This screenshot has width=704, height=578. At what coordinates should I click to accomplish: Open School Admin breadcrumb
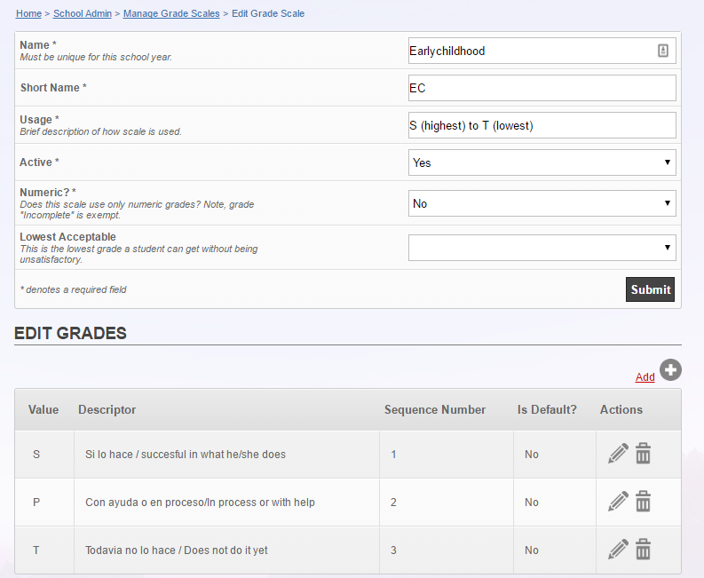(x=83, y=13)
